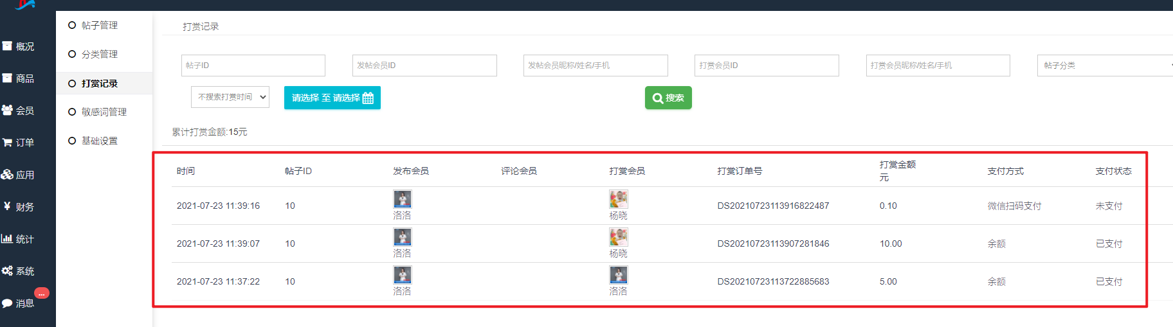
Task: Open the 概况 overview sidebar icon
Action: click(x=7, y=46)
